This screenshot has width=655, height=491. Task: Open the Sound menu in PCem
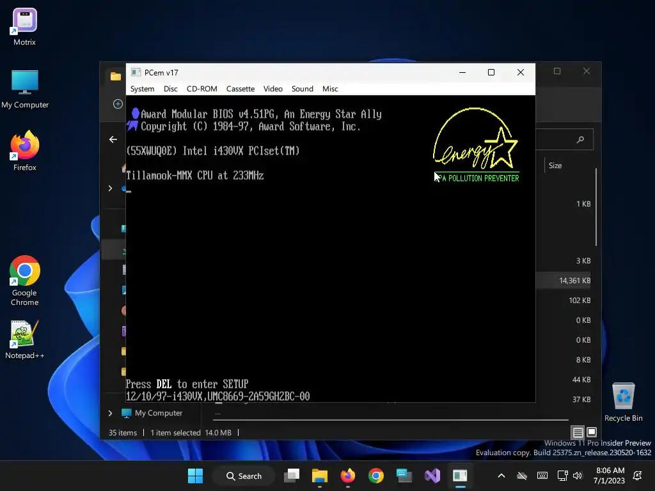click(302, 89)
